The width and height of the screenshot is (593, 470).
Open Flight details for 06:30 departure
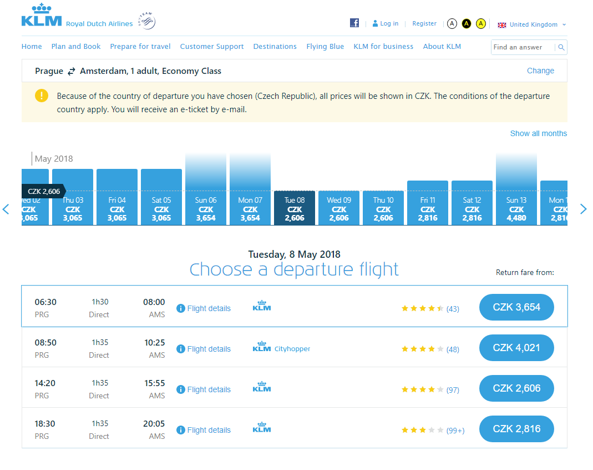click(209, 308)
